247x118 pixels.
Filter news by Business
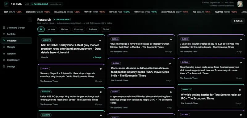click(x=93, y=29)
